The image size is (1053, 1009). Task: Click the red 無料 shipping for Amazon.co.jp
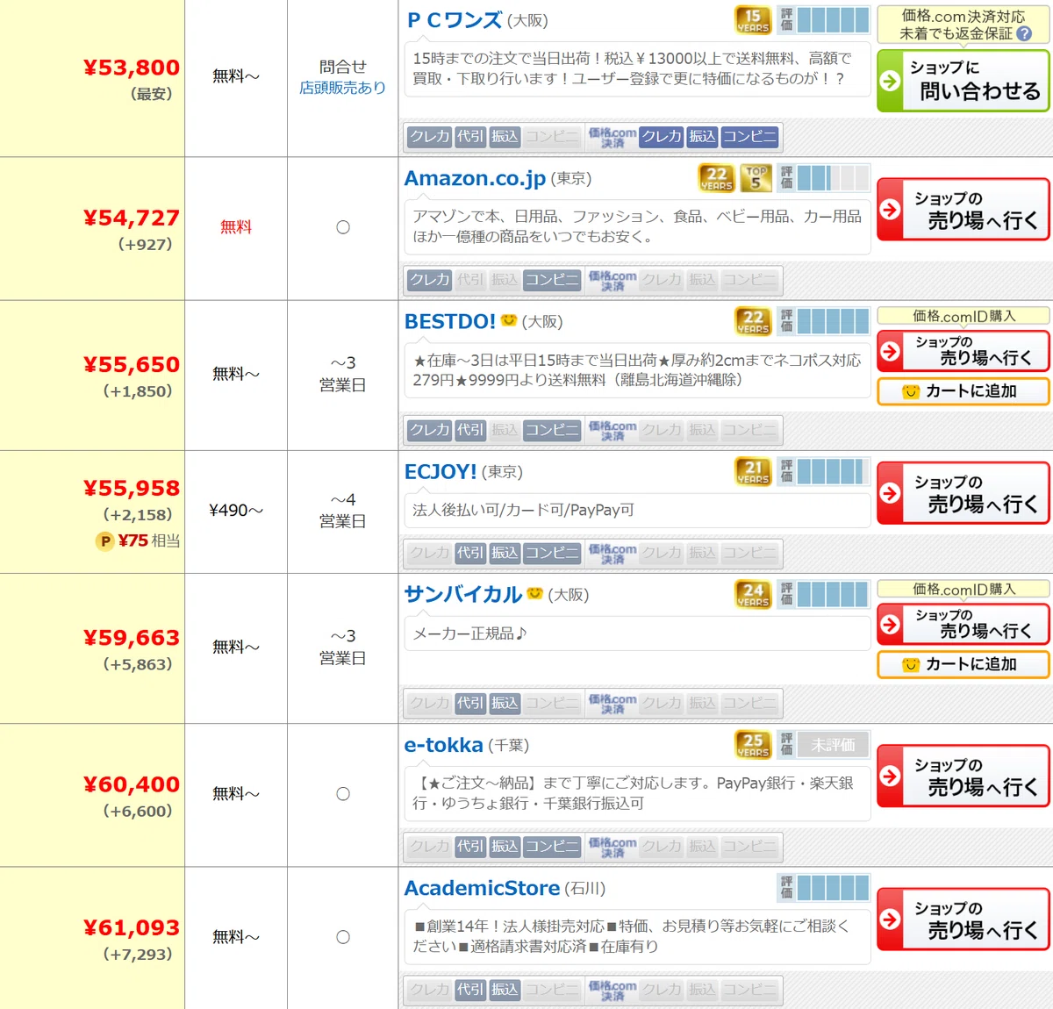point(236,227)
